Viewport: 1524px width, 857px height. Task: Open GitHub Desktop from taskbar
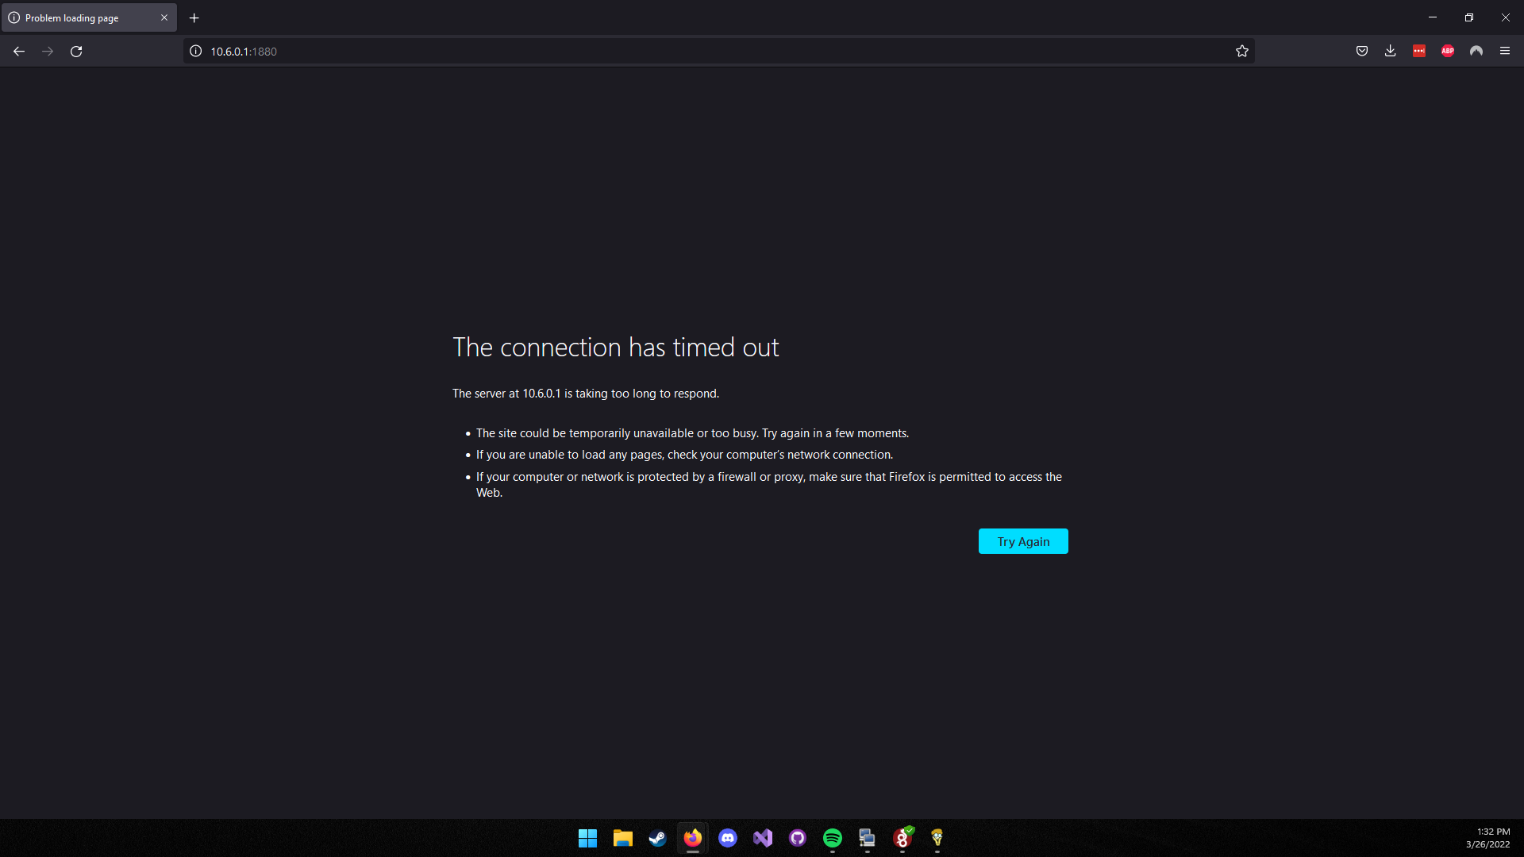click(798, 838)
